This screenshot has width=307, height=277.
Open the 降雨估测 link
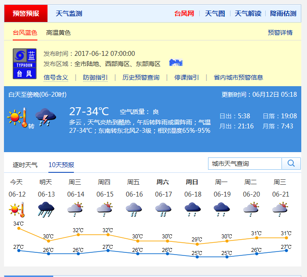coord(283,14)
